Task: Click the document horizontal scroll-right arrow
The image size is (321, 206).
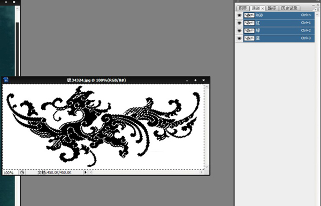Action: [x=201, y=172]
